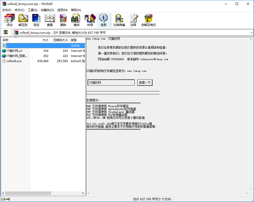
Task: Click the file list scroll right arrow
Action: click(x=83, y=193)
